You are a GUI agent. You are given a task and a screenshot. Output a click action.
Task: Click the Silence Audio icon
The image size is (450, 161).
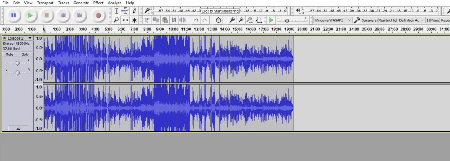(x=183, y=20)
